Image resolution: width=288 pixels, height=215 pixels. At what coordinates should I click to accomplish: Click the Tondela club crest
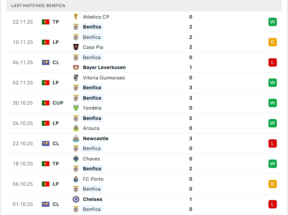76,108
